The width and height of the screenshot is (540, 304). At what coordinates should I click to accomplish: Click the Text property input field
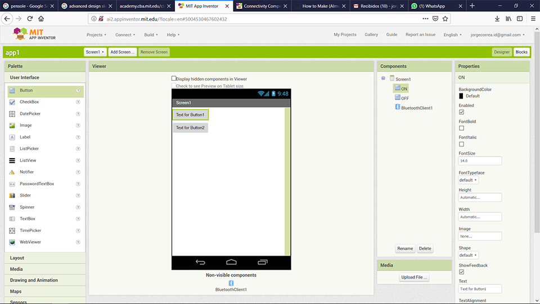click(x=480, y=289)
